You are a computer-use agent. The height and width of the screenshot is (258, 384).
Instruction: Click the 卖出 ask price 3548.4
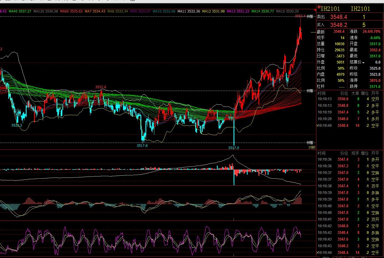pos(339,17)
